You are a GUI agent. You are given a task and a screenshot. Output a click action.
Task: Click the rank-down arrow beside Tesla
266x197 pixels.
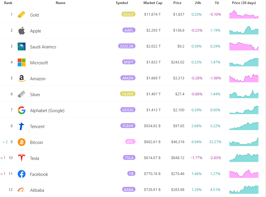pos(2,158)
